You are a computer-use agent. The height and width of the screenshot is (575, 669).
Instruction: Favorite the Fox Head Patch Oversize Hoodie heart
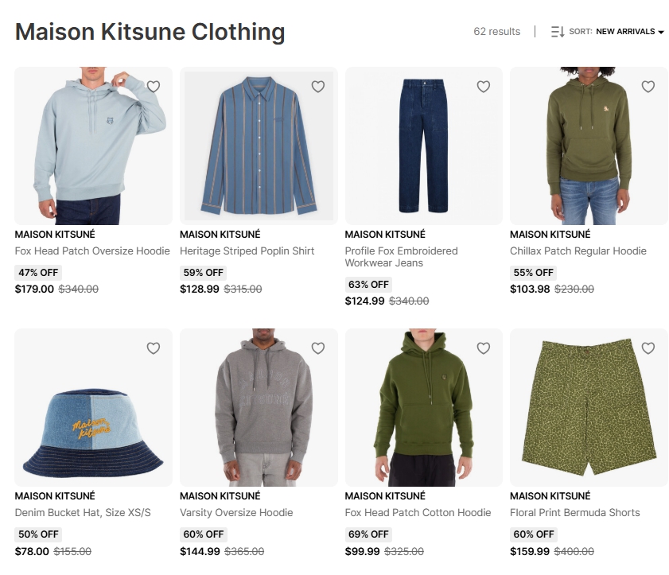154,87
